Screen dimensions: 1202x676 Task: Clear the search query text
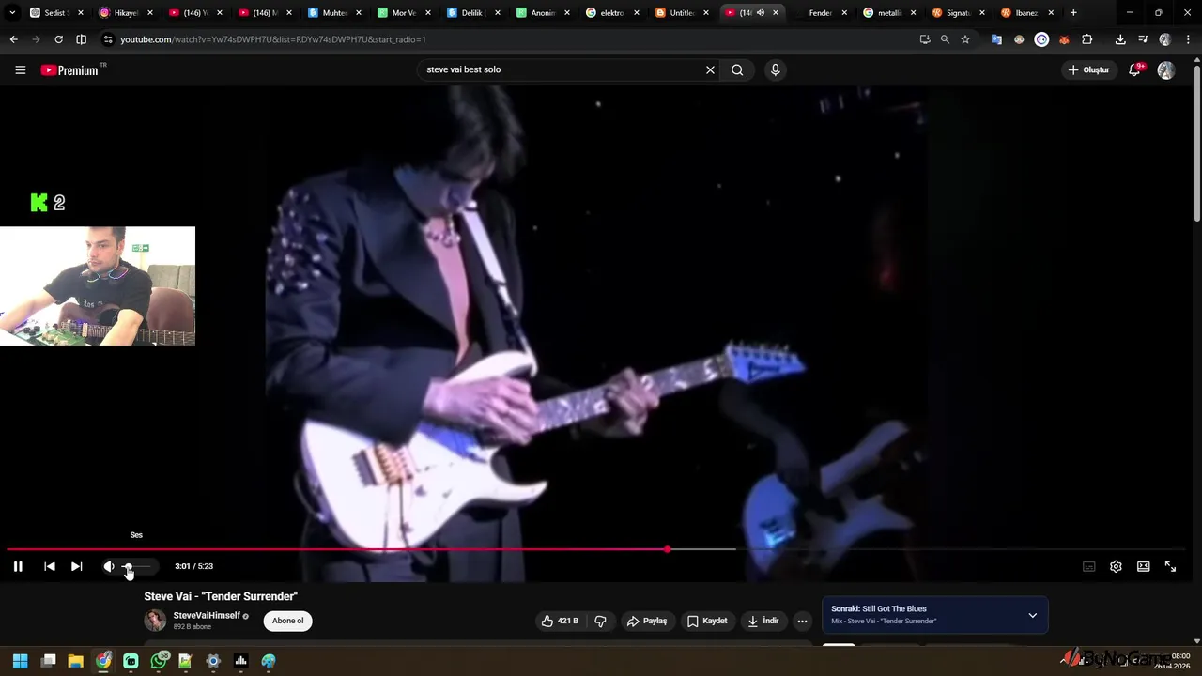(710, 69)
